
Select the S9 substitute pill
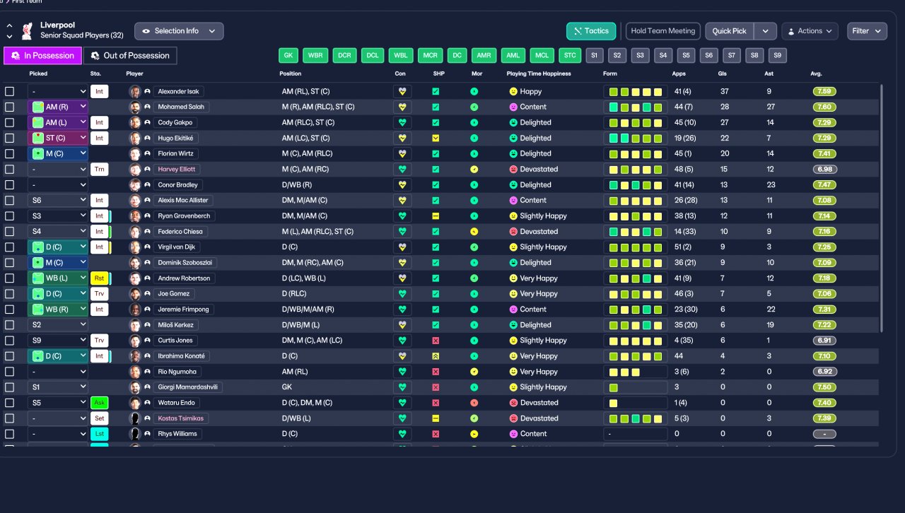(777, 55)
